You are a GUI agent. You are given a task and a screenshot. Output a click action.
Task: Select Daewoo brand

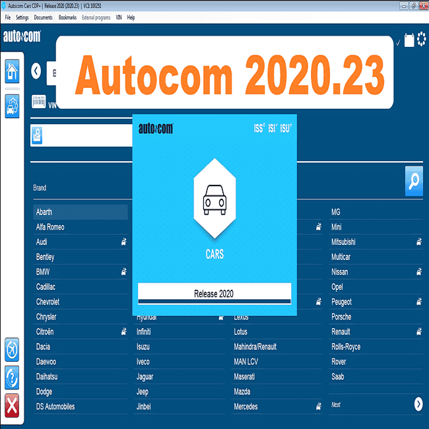coord(81,362)
